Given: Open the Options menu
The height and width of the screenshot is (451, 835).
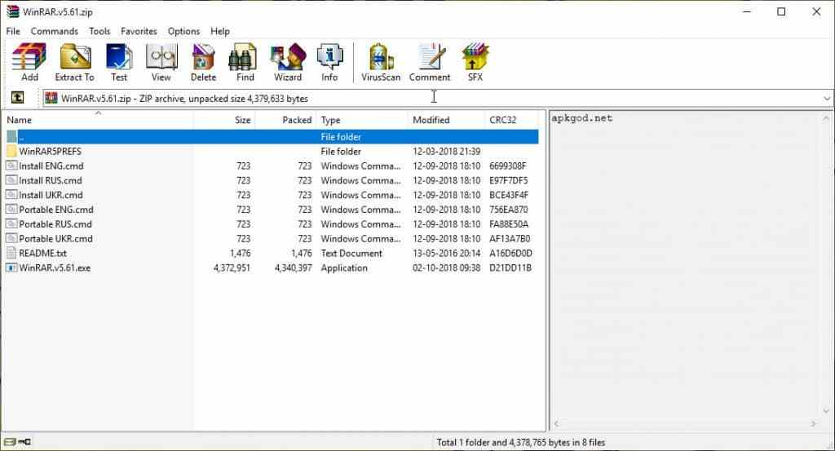Looking at the screenshot, I should tap(183, 32).
